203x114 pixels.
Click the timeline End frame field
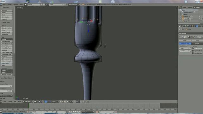pyautogui.click(x=50, y=112)
